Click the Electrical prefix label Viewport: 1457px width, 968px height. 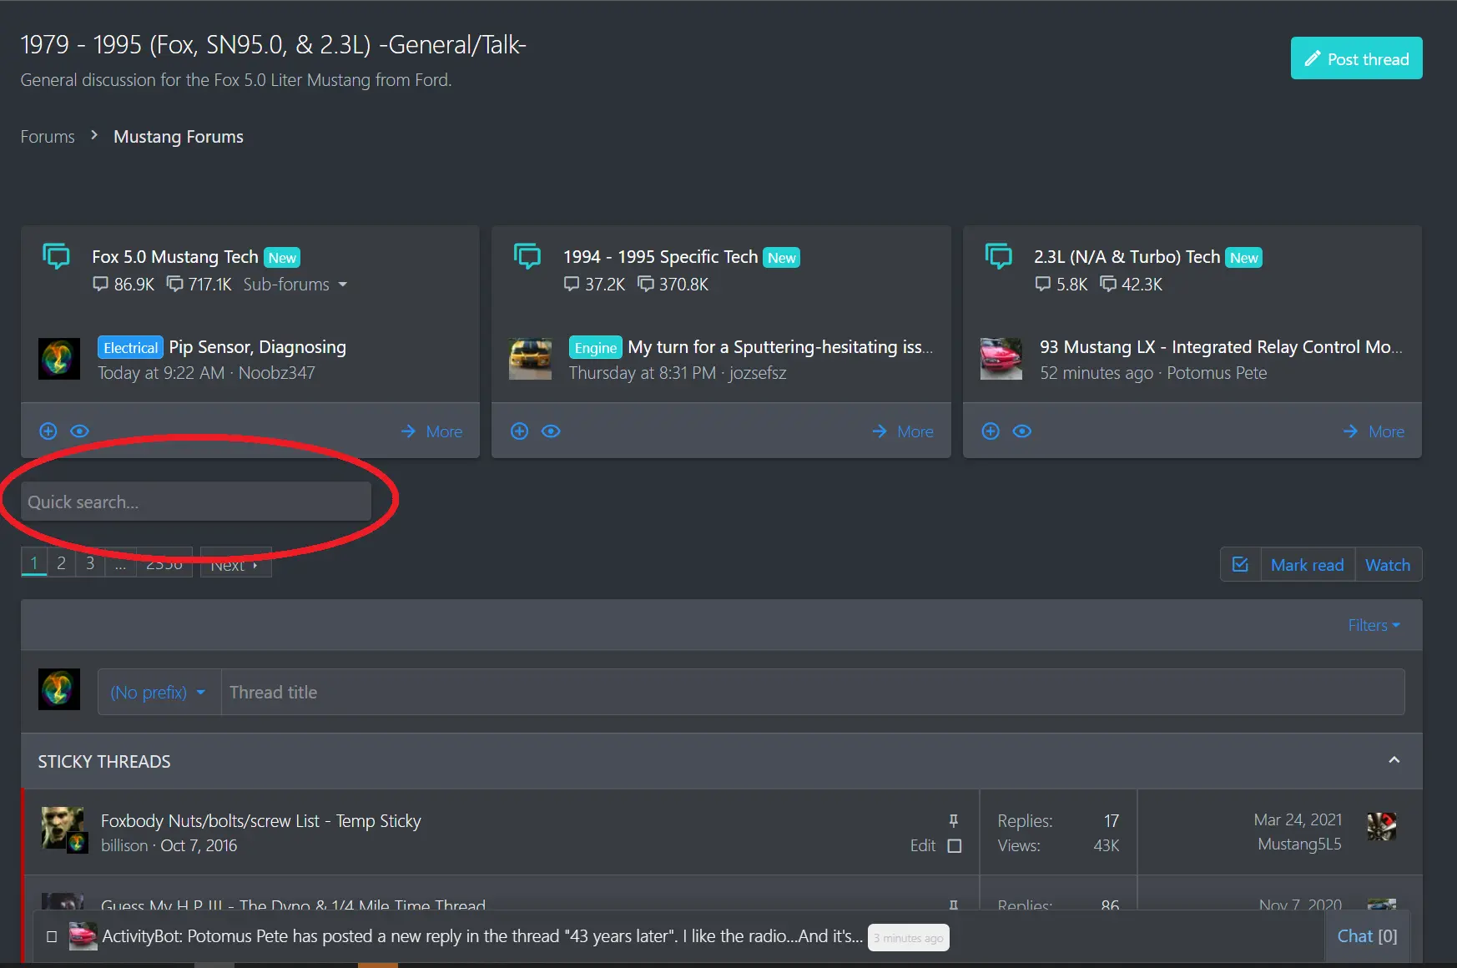(130, 347)
